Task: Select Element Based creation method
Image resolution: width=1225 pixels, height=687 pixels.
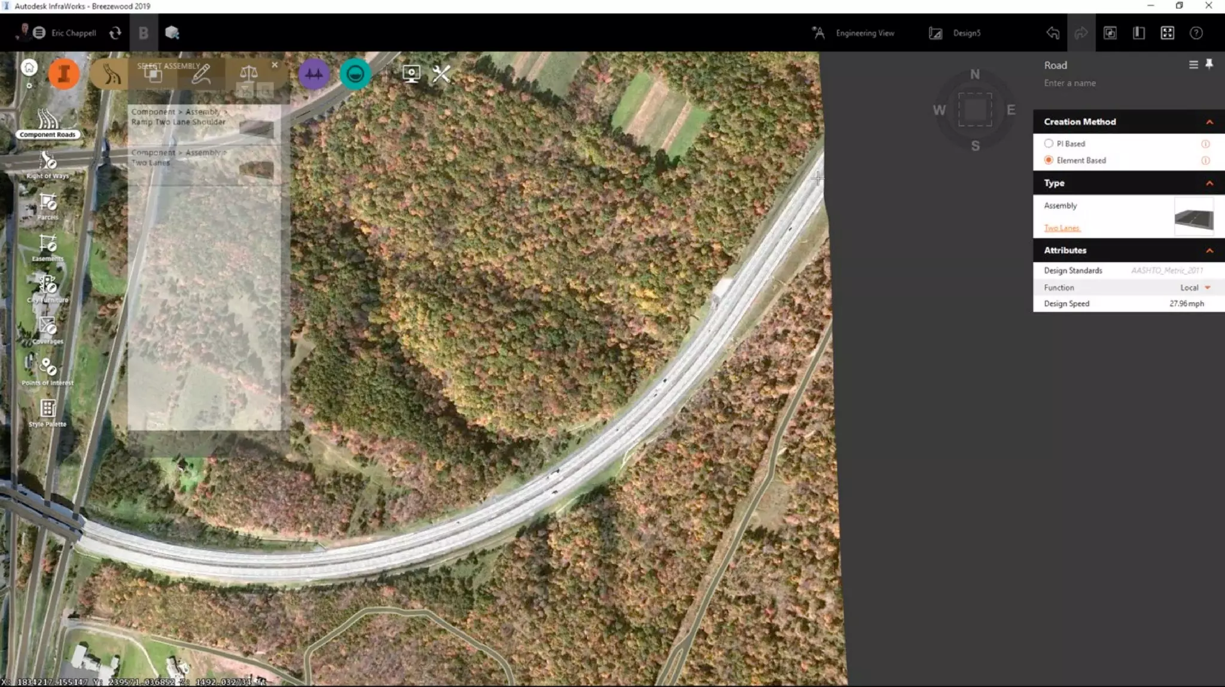Action: point(1049,160)
